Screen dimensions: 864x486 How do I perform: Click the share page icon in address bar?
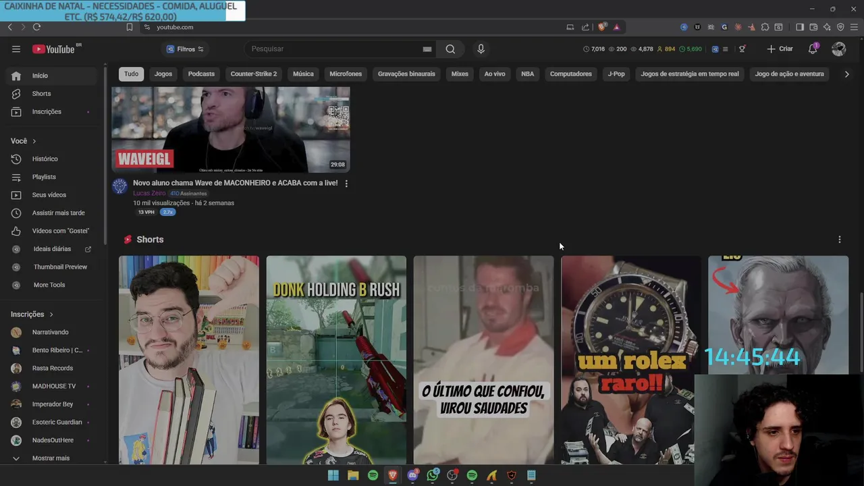pos(585,27)
